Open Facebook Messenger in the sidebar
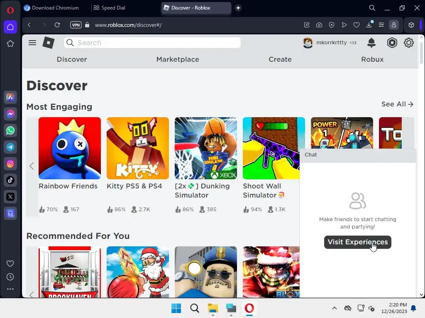This screenshot has width=425, height=318. pyautogui.click(x=10, y=114)
